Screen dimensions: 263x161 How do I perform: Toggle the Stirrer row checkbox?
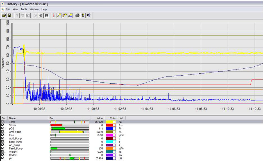pyautogui.click(x=3, y=125)
